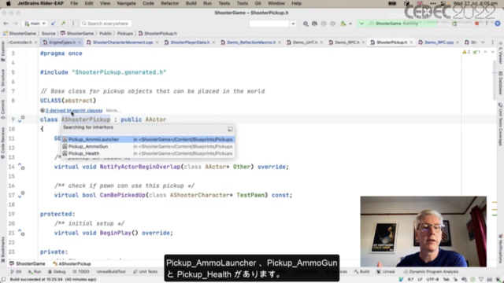Open the Refactor menu
Image resolution: width=504 pixels, height=283 pixels.
click(x=170, y=3)
